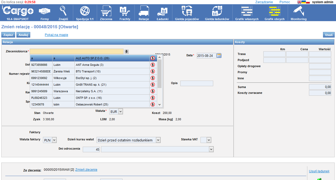Click the Pokaż na mapie link

point(56,35)
